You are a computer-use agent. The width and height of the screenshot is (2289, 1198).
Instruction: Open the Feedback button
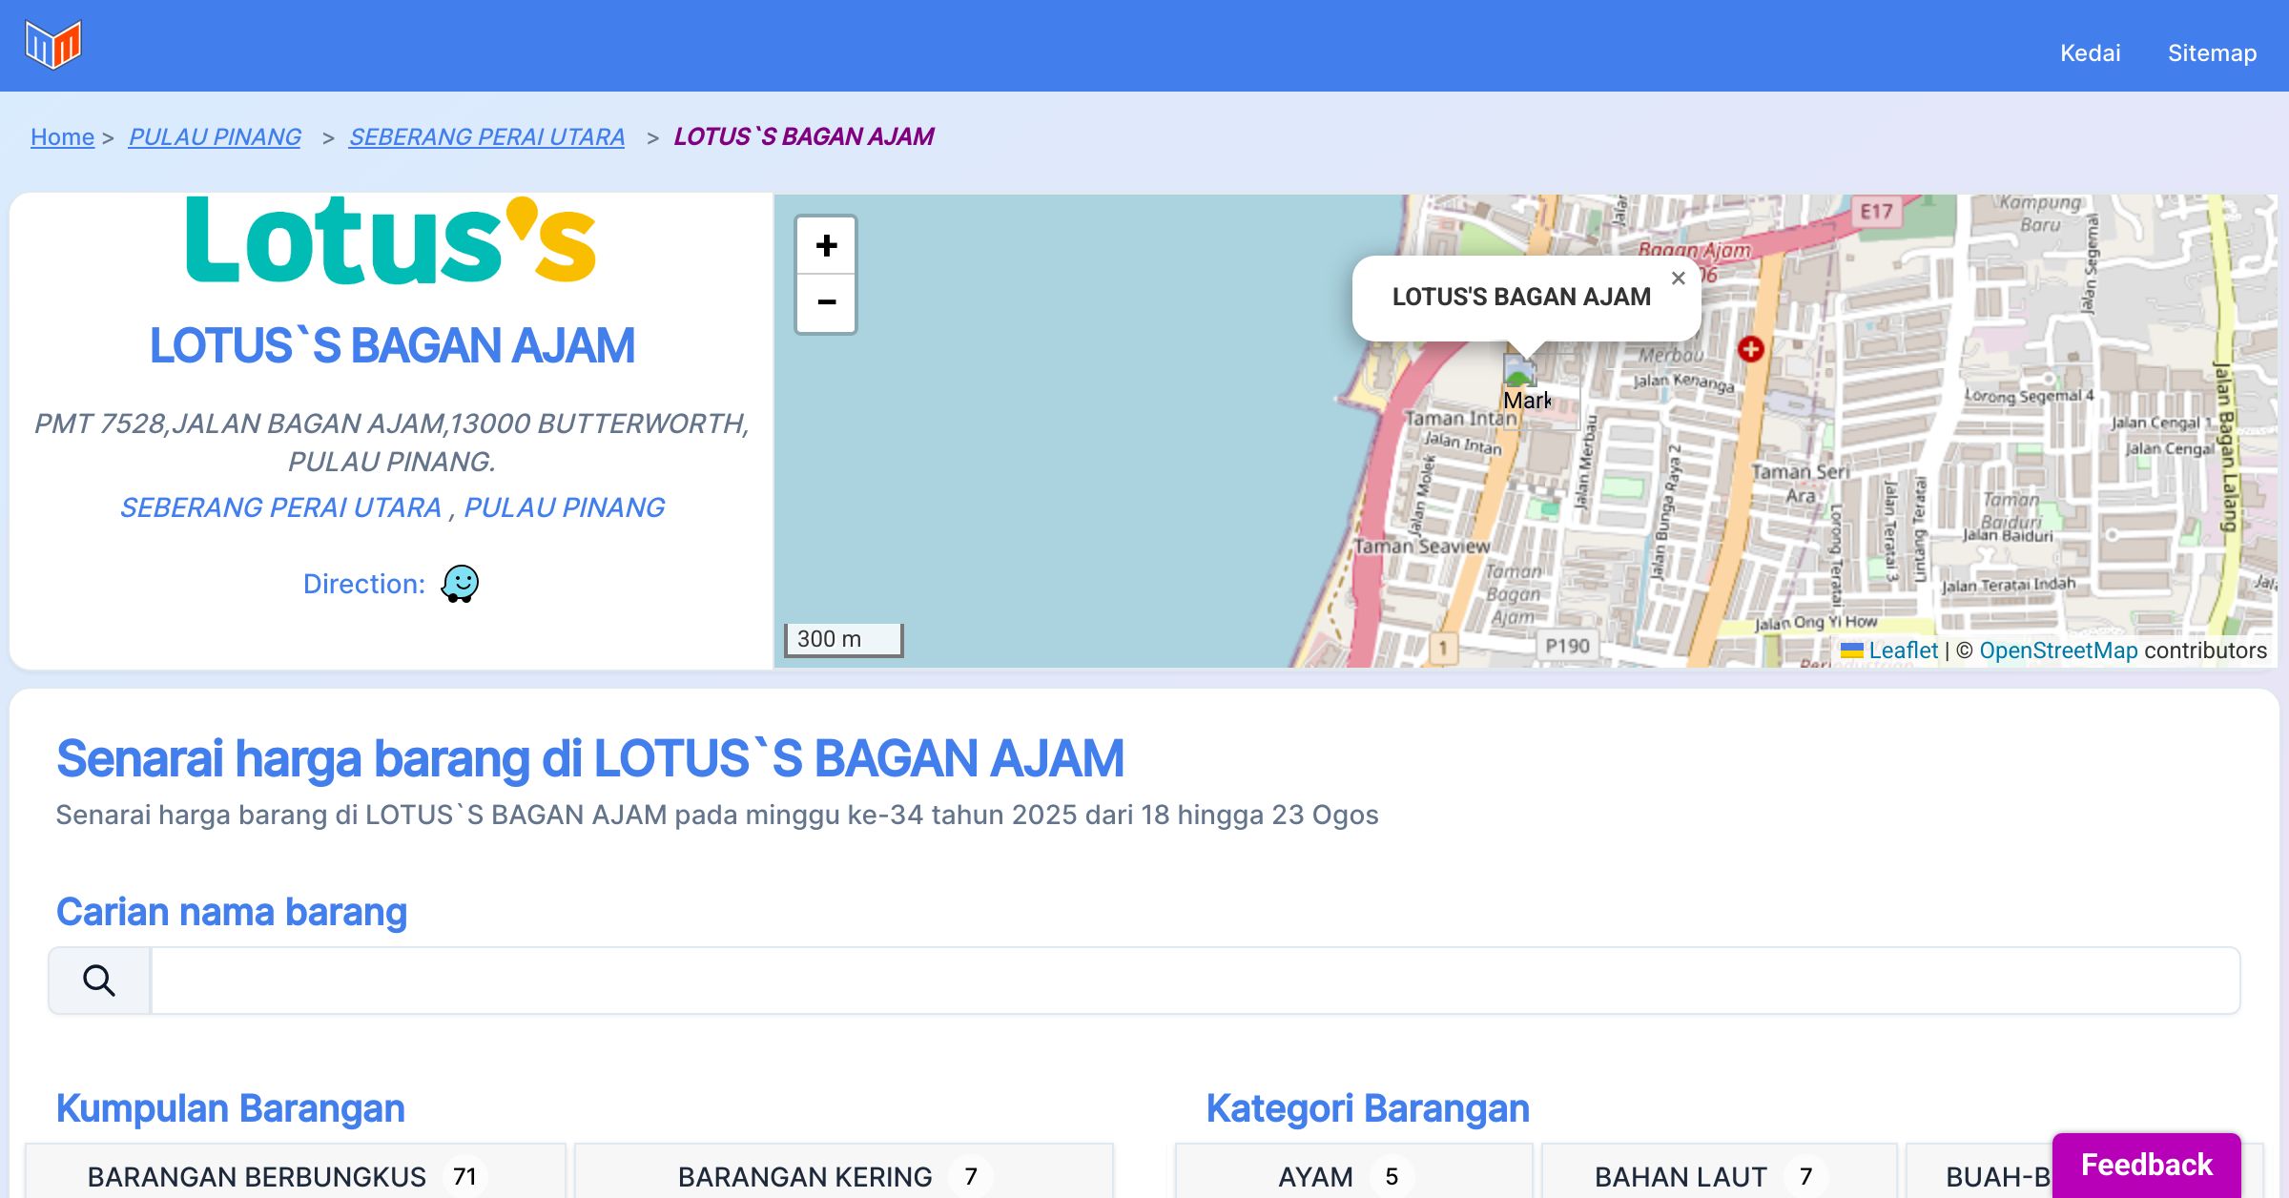pyautogui.click(x=2146, y=1165)
